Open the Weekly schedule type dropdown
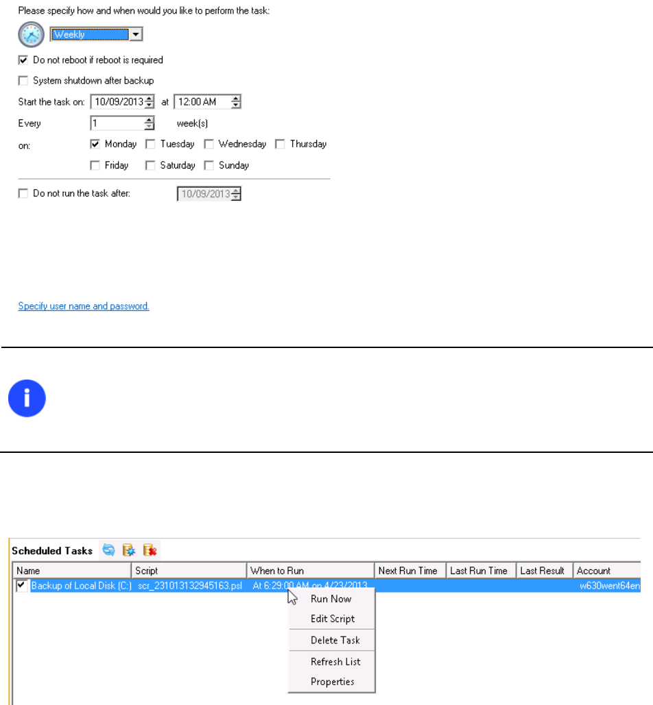653x705 pixels. 135,34
